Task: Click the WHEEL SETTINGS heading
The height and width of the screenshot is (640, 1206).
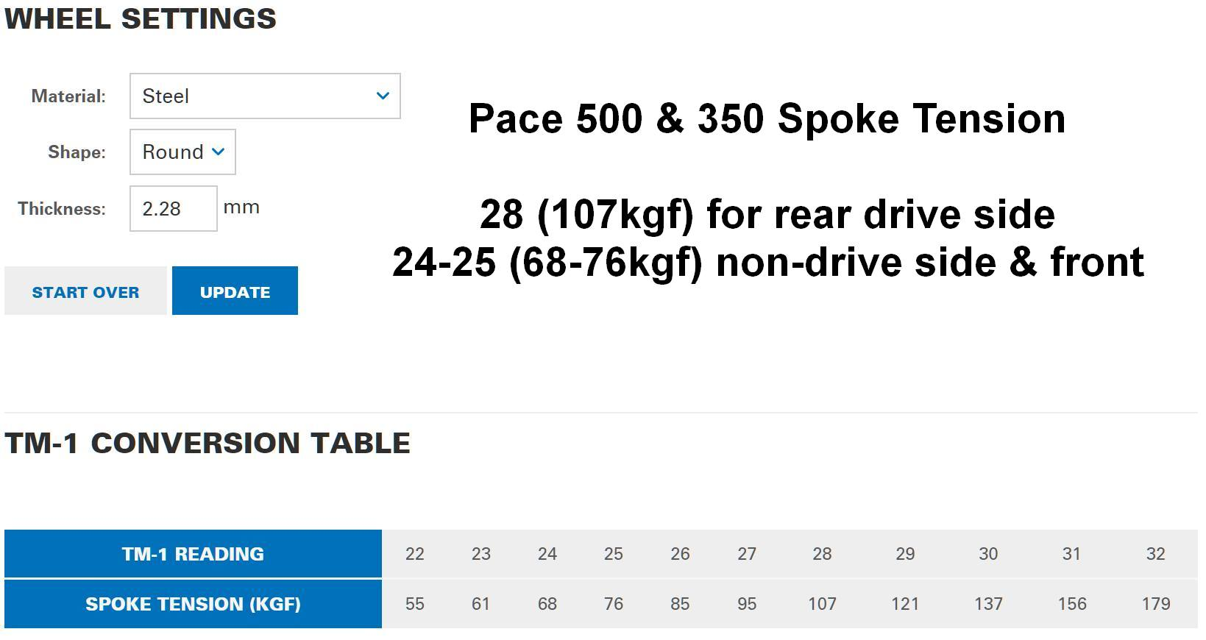Action: coord(141,18)
